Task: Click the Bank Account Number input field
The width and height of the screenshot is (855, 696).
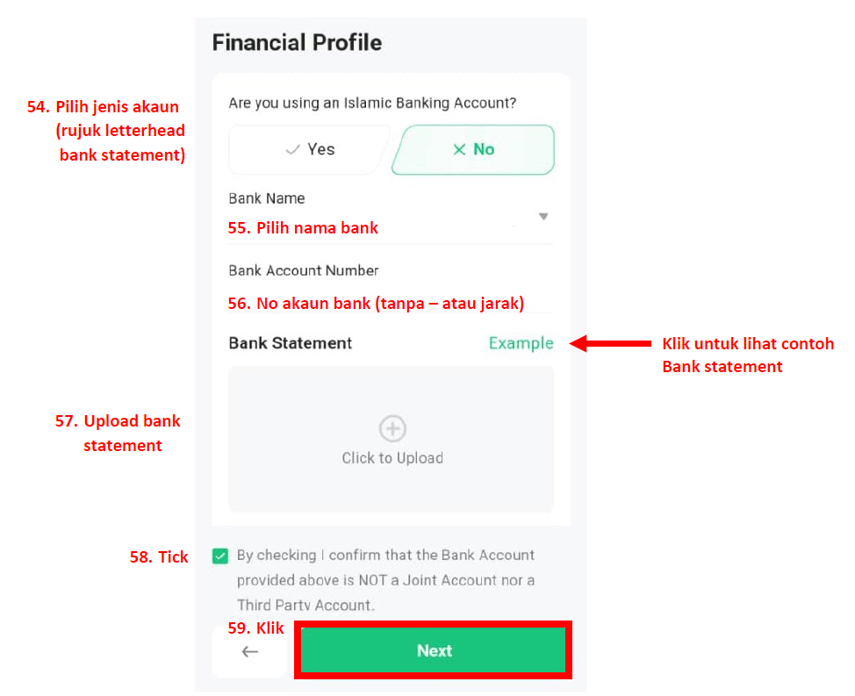Action: tap(391, 303)
